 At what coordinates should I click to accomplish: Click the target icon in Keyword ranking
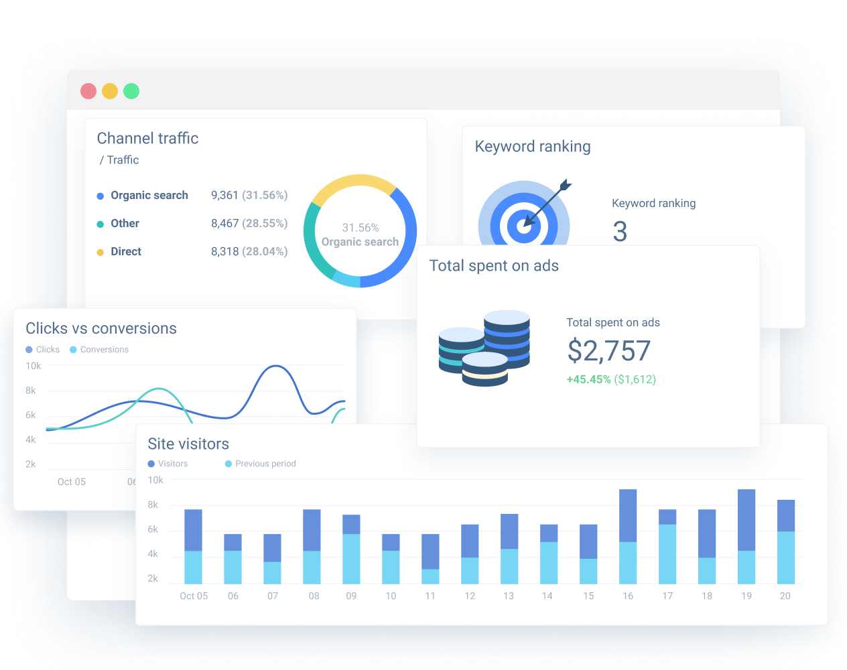click(525, 223)
